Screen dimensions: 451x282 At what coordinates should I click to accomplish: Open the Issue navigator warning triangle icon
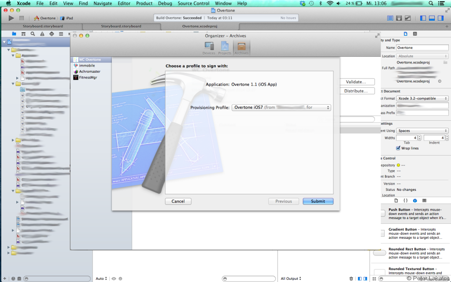pyautogui.click(x=42, y=34)
